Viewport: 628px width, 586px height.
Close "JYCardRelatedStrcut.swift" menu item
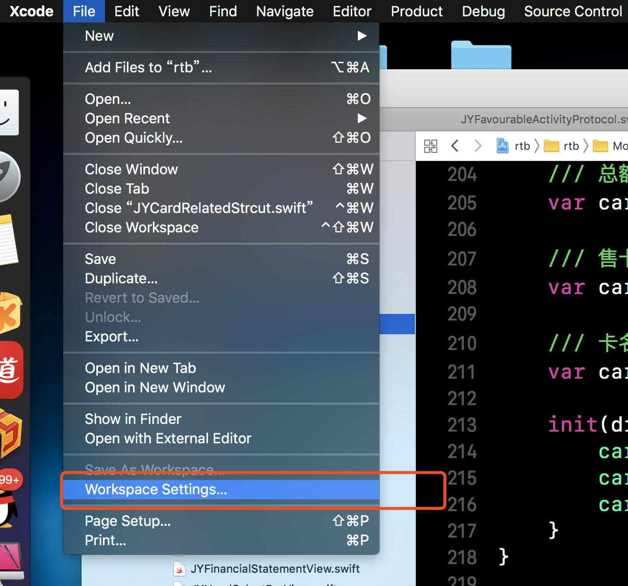click(221, 208)
